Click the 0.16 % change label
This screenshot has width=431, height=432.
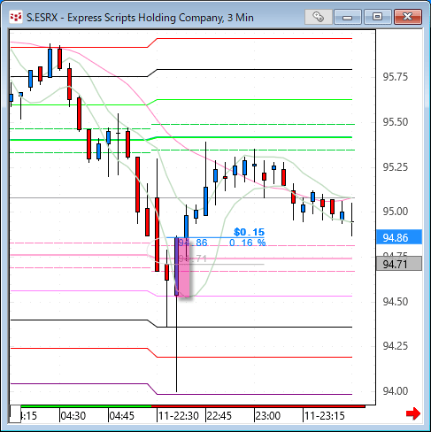coord(248,243)
